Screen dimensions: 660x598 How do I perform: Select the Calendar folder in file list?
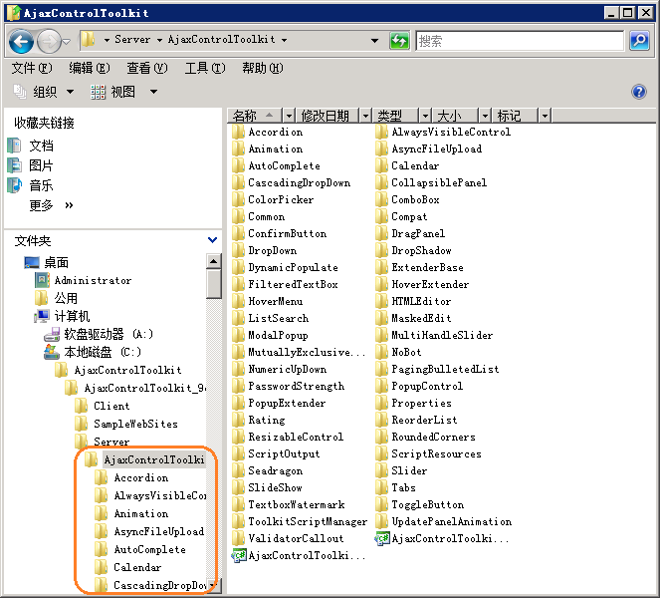coord(406,165)
